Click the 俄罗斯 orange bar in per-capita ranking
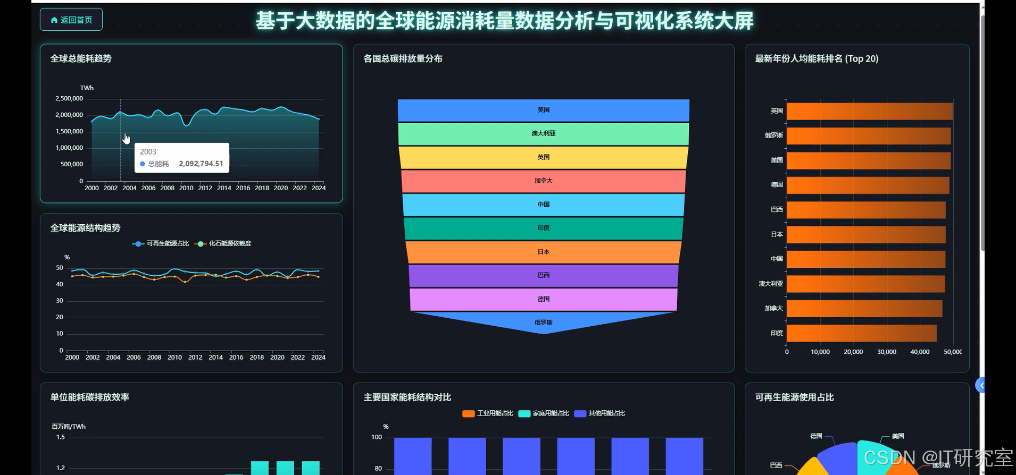This screenshot has width=1016, height=475. coord(869,136)
